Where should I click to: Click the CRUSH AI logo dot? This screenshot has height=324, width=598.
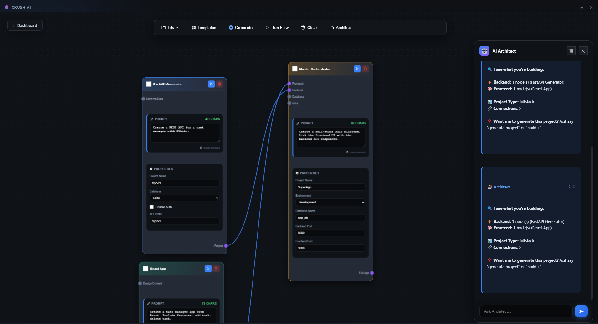(x=7, y=7)
